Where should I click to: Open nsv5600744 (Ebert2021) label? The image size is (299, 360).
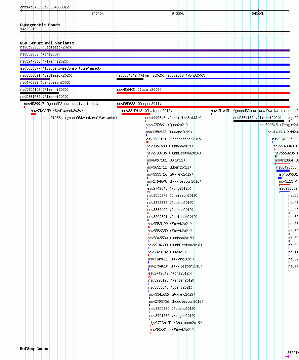pyautogui.click(x=172, y=330)
